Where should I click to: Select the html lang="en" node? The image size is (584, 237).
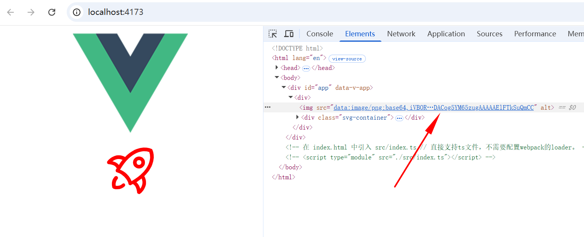(299, 58)
